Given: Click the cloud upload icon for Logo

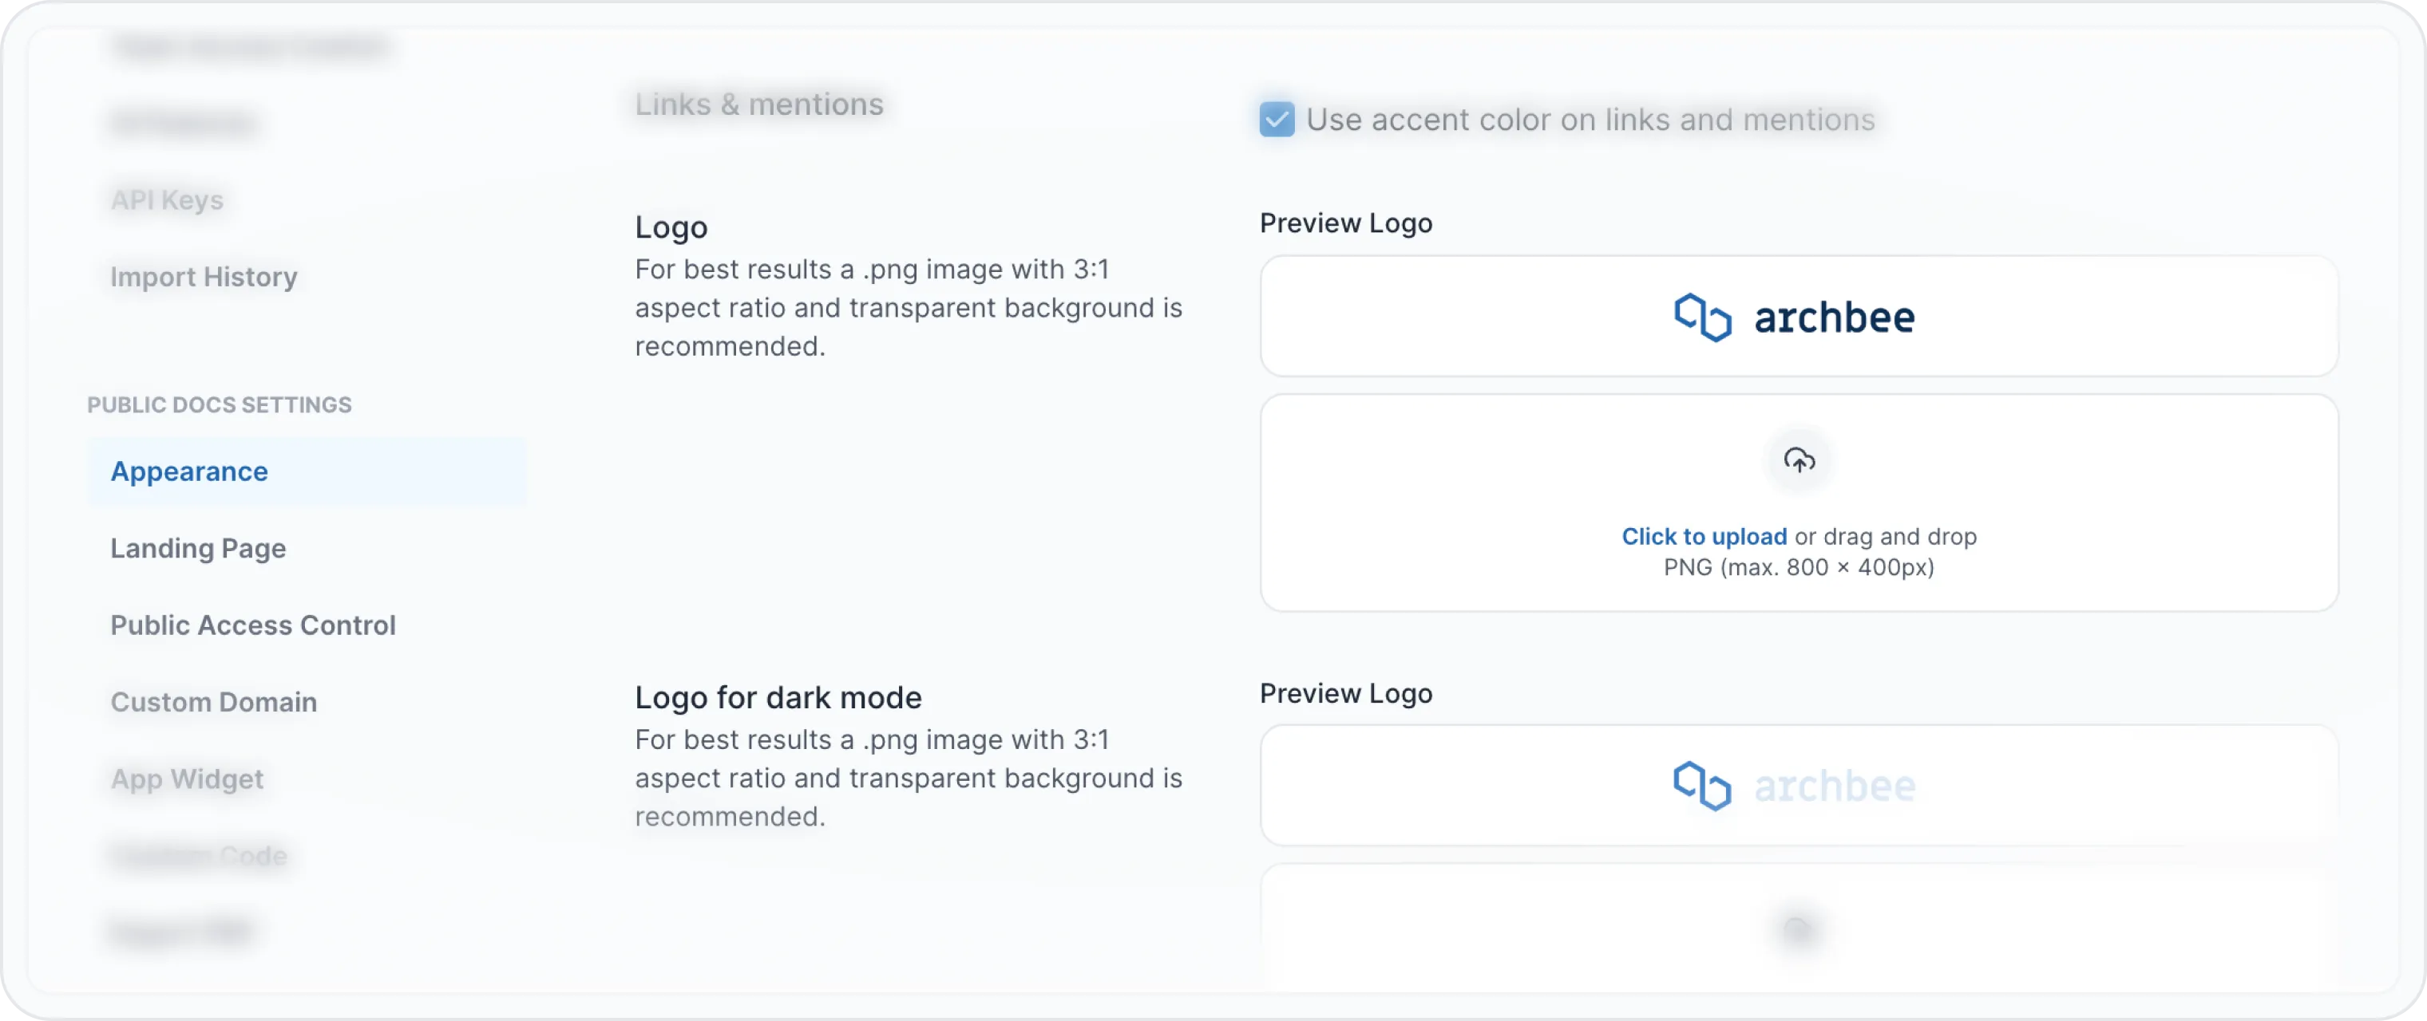Looking at the screenshot, I should click(1799, 460).
